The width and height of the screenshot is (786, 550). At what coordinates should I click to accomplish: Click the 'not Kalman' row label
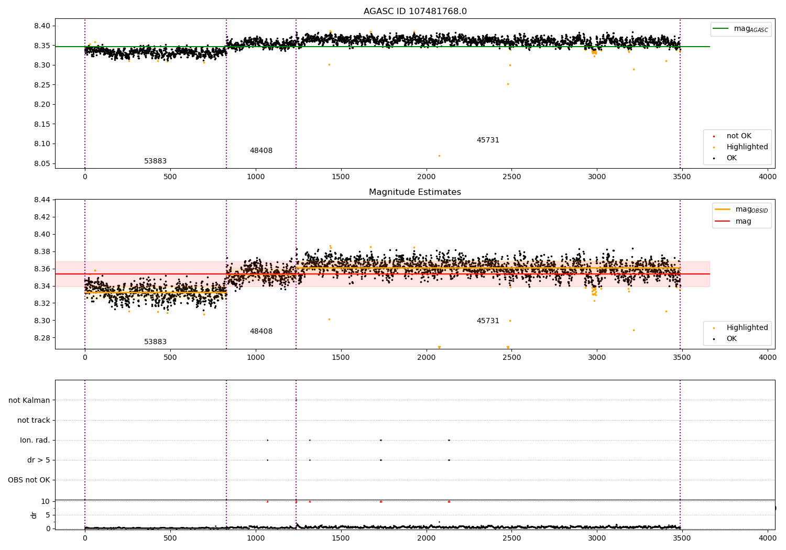(29, 401)
